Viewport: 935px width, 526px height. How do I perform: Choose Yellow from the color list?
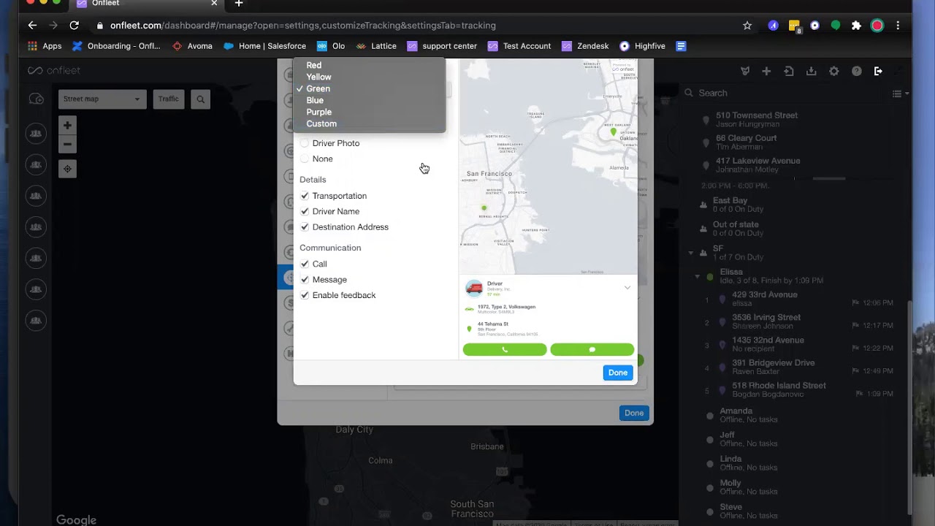[x=318, y=77]
